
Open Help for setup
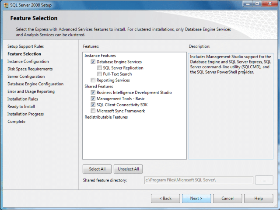[x=259, y=198]
